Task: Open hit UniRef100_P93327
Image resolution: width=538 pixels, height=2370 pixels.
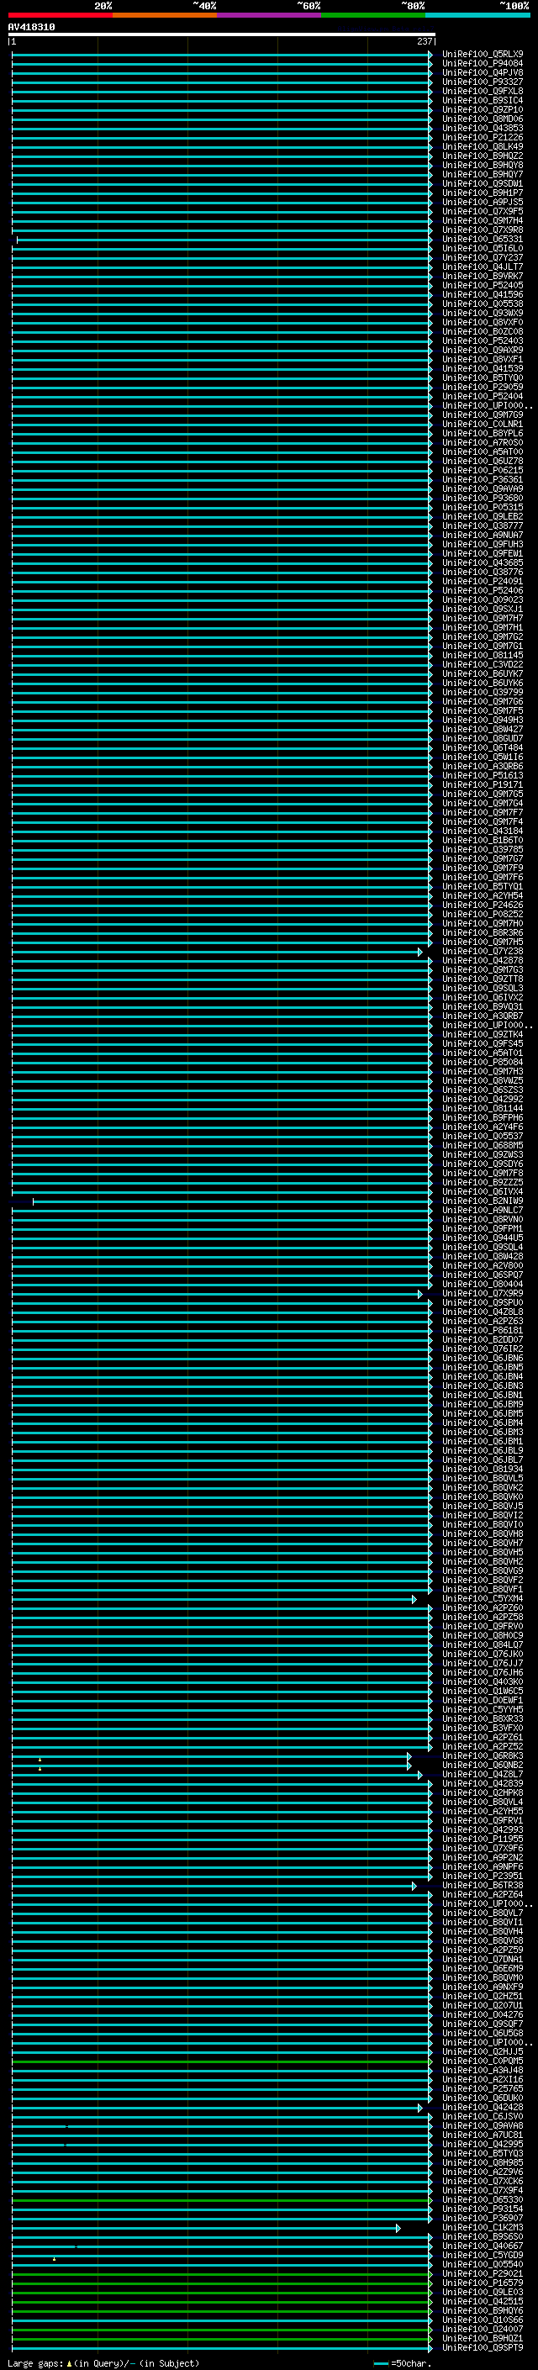Action: click(x=482, y=82)
